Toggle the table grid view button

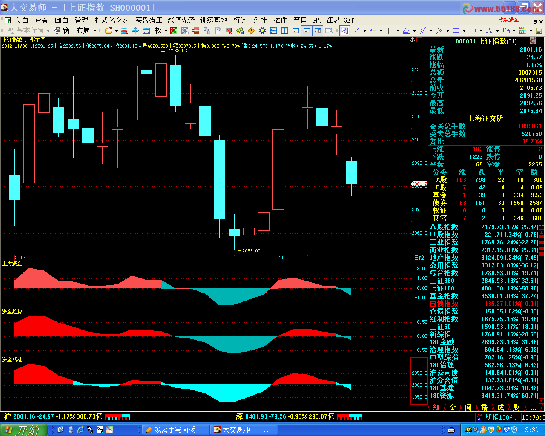point(284,31)
